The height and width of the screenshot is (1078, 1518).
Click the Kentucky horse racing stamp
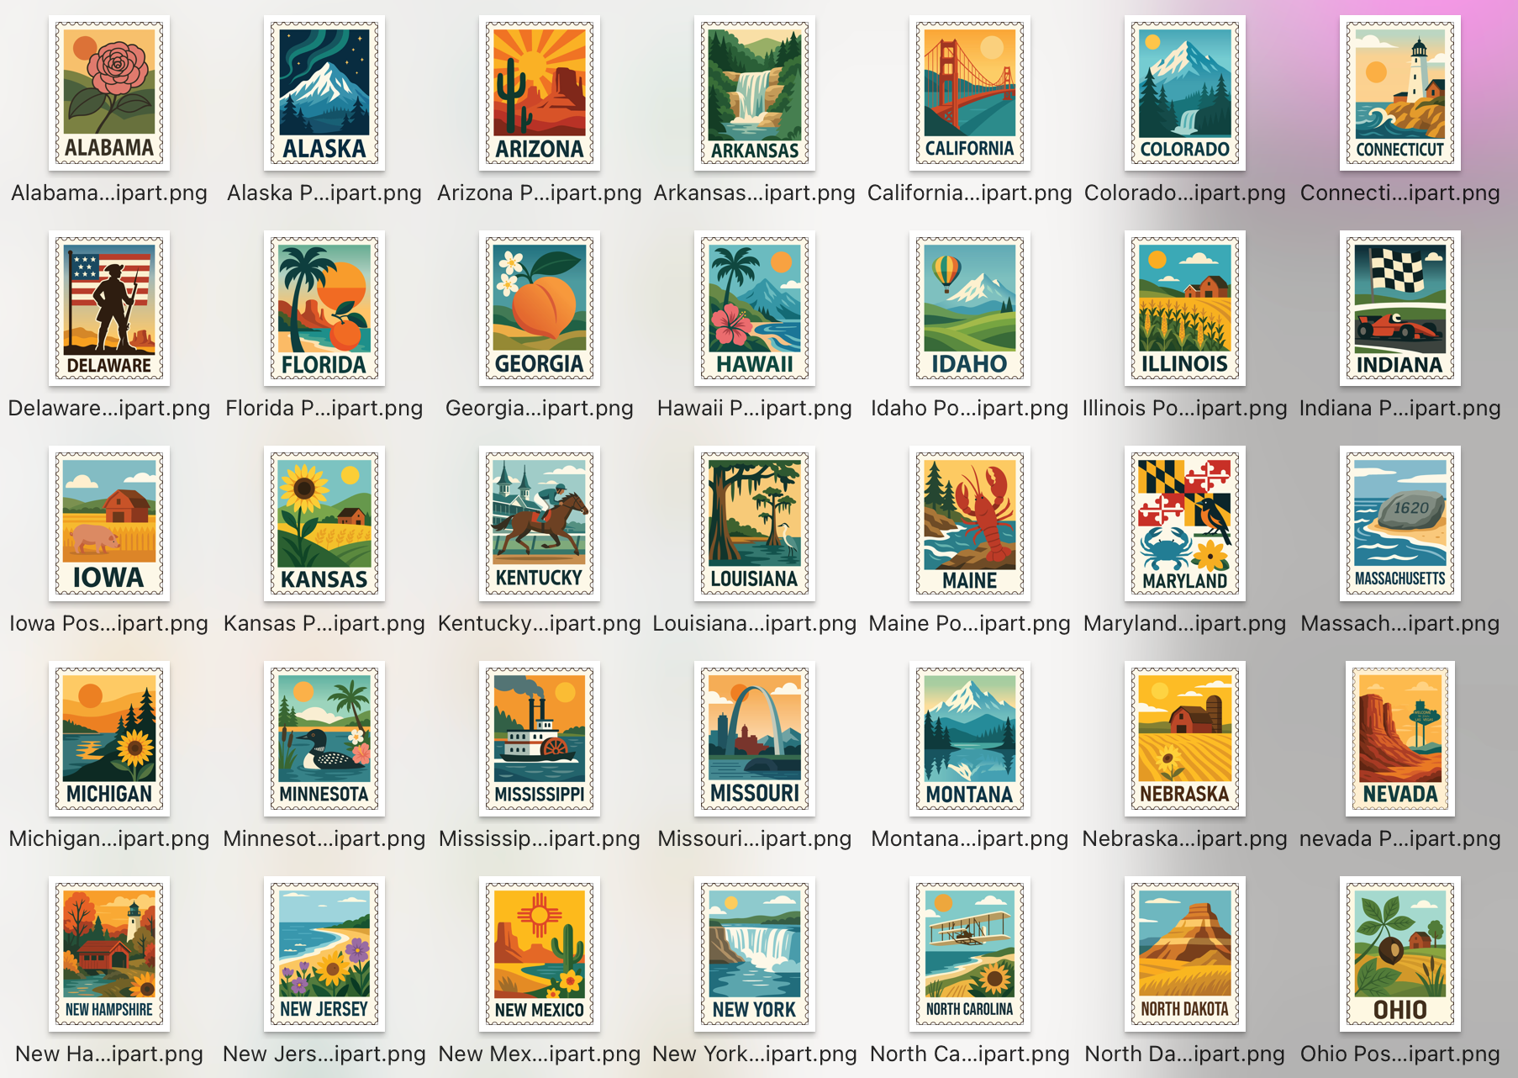coord(540,524)
